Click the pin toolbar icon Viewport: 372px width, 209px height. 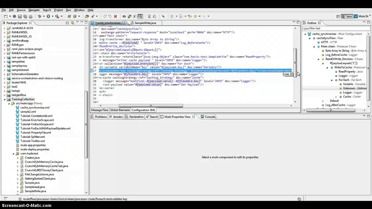point(163,16)
